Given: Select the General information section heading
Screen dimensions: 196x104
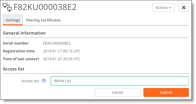Looking at the screenshot, I should click(x=24, y=33).
